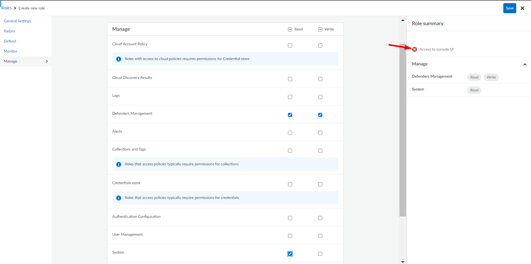Viewport: 531px width, 264px height.
Task: Click scrollbar up arrow
Action: tap(403, 20)
